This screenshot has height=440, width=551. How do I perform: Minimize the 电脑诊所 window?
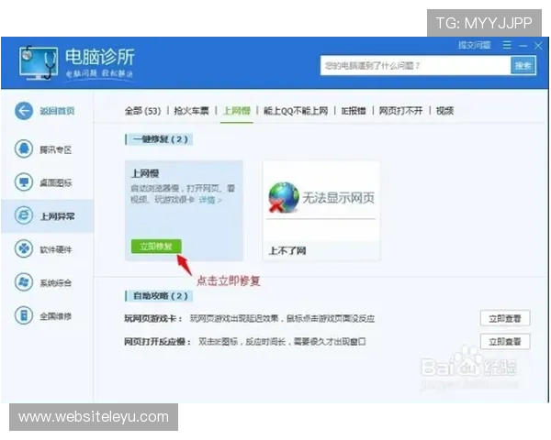(x=523, y=46)
